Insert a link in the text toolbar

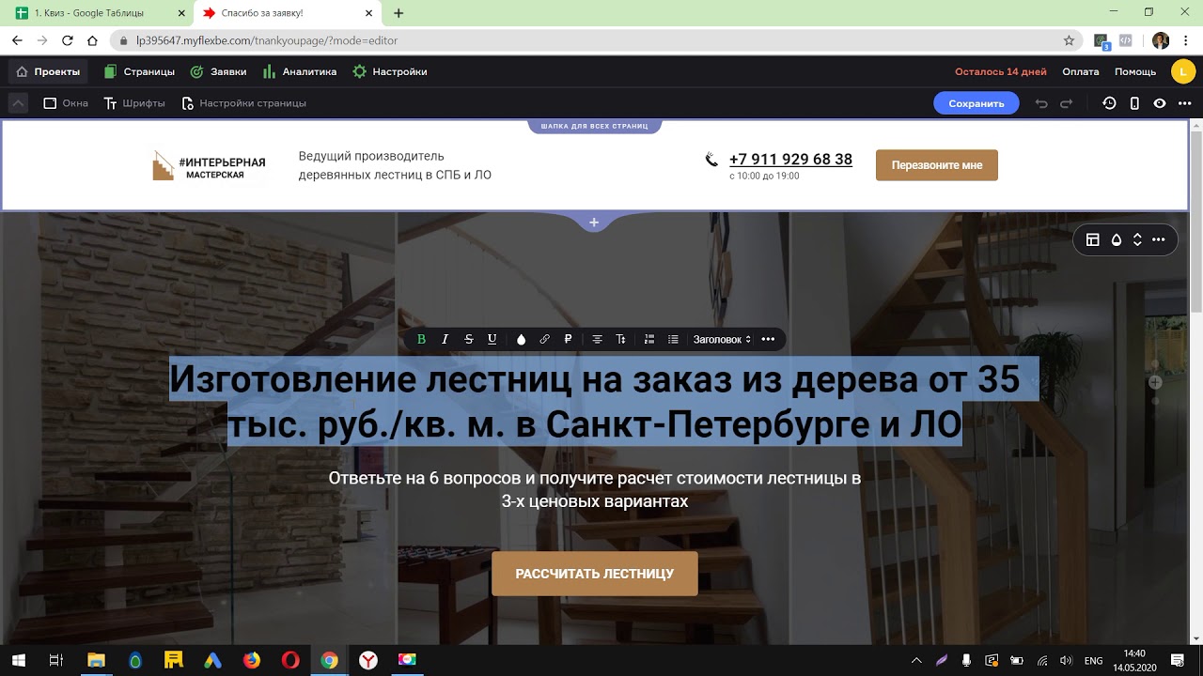[x=544, y=339]
